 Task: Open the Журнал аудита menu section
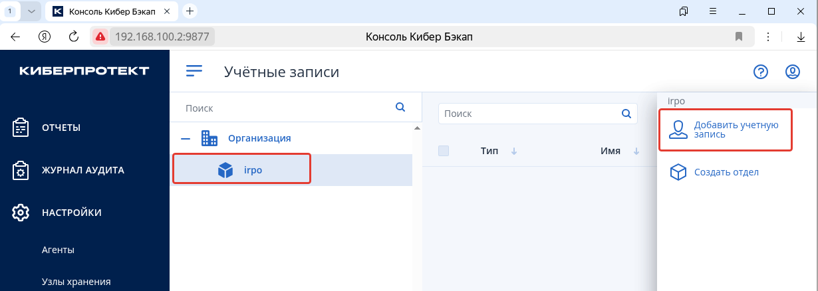pyautogui.click(x=84, y=170)
